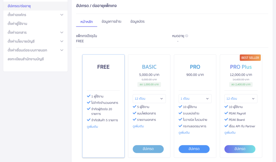Open the BASIC plan 12 เดือน dropdown

149,99
